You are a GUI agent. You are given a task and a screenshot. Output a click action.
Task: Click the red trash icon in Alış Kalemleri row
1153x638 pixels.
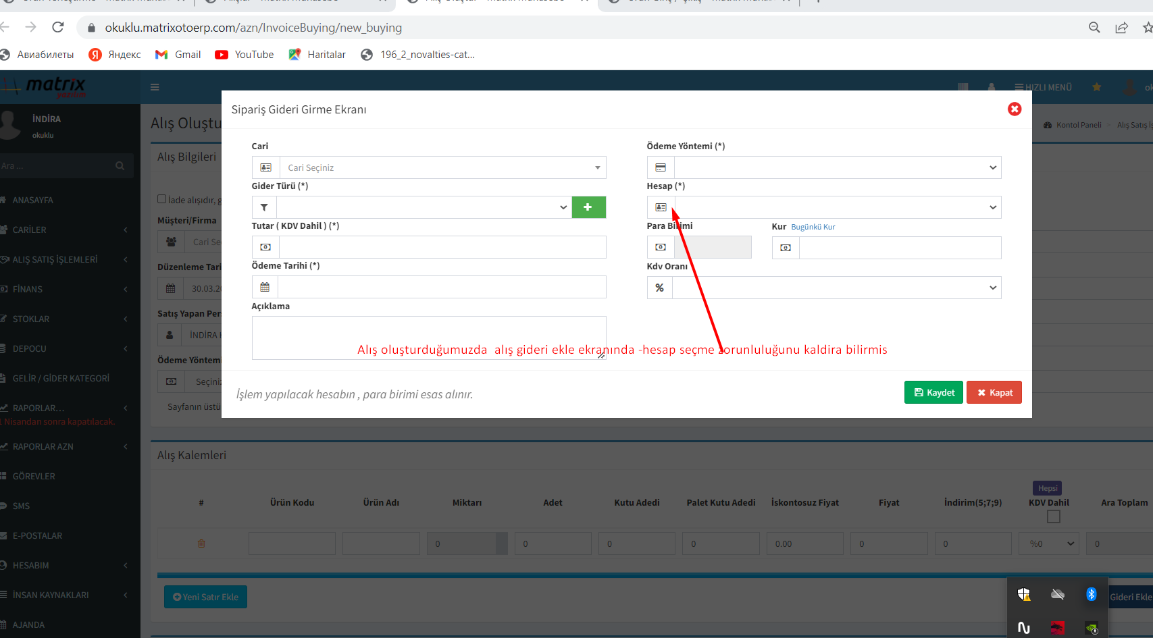click(x=201, y=543)
